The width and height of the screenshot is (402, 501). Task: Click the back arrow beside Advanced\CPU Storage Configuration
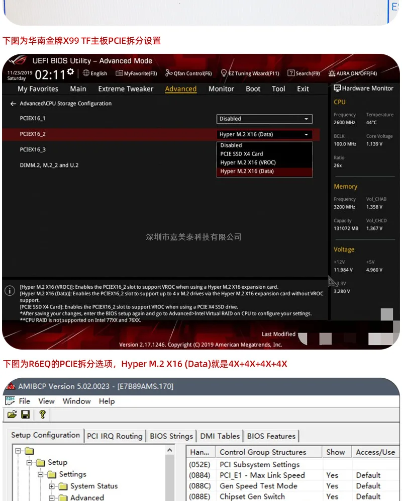click(13, 104)
